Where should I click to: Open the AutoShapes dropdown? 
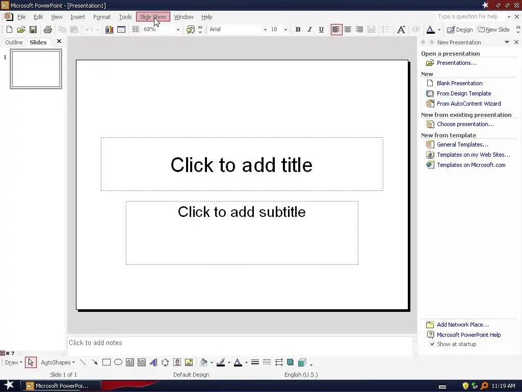pyautogui.click(x=58, y=363)
